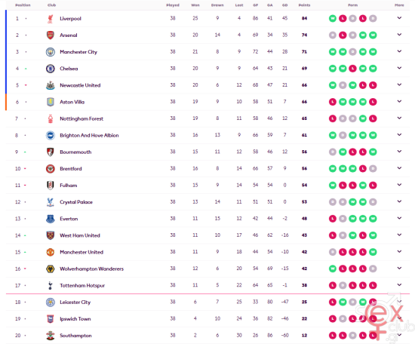This screenshot has height=344, width=415.
Task: Click the Tottenham Hotspur cockerel icon
Action: 51,285
